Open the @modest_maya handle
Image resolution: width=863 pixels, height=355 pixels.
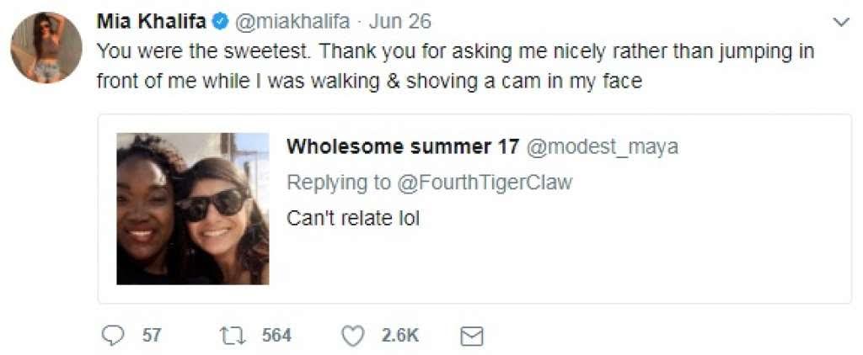pos(602,147)
